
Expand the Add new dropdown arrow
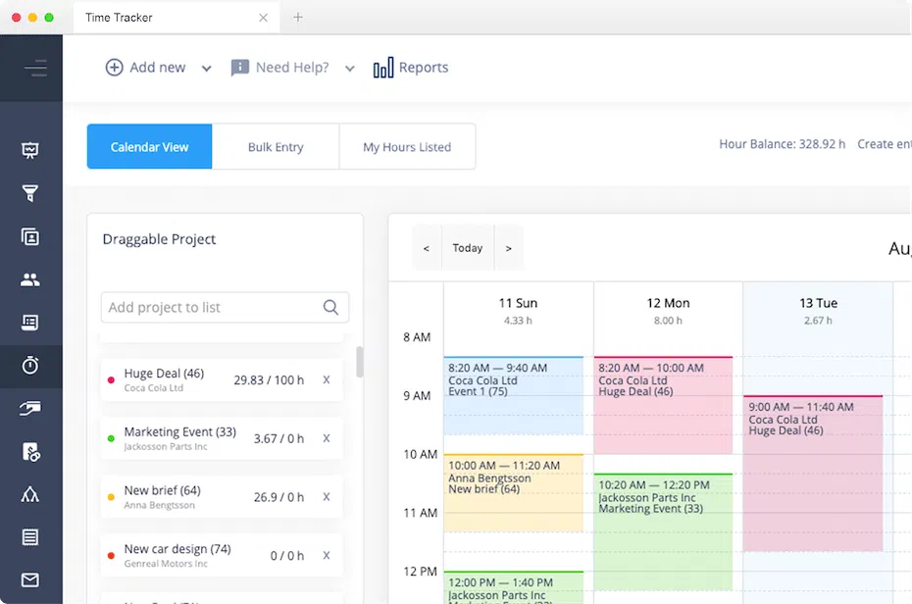(207, 69)
